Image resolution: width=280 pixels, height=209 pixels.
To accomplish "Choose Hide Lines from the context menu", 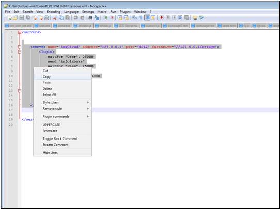I will pyautogui.click(x=63, y=152).
